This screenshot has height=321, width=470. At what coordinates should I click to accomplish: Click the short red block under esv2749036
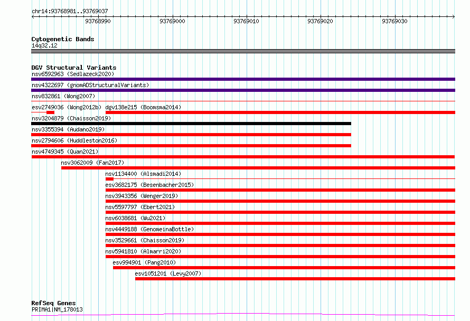(50, 112)
